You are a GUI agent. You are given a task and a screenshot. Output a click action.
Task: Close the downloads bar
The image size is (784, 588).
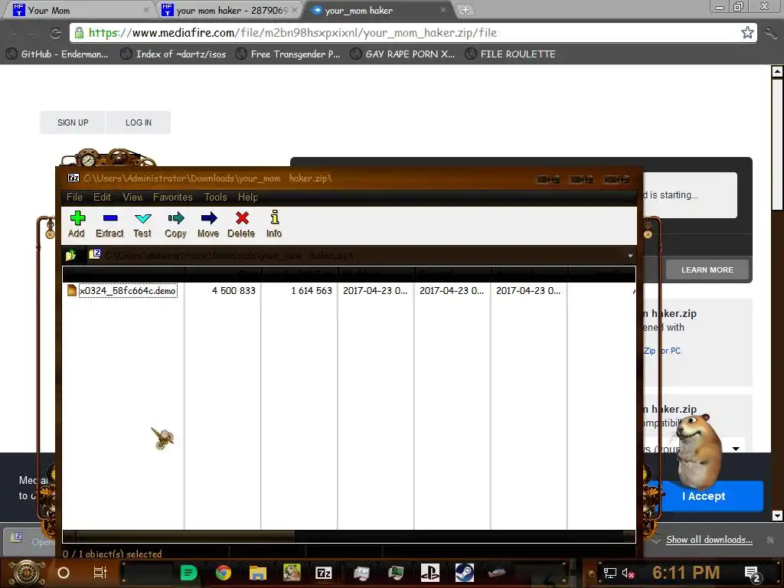point(770,540)
